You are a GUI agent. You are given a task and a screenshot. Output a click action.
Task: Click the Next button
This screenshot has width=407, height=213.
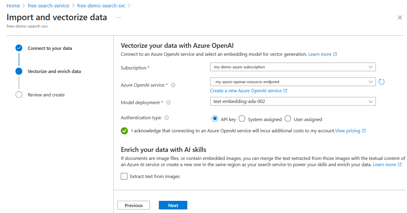tap(173, 205)
